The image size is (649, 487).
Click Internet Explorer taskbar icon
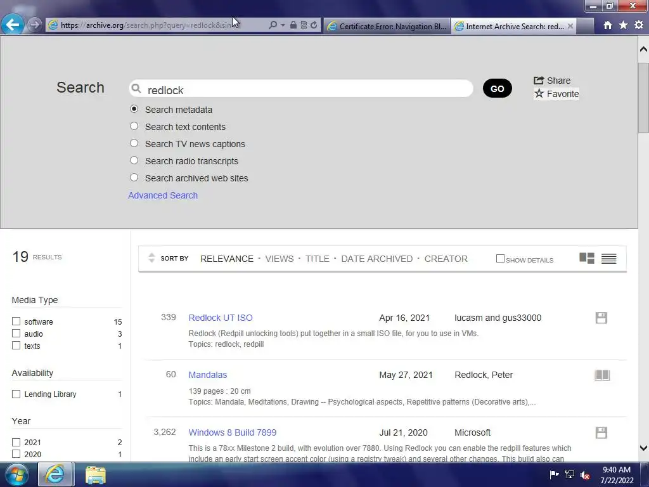pos(55,474)
